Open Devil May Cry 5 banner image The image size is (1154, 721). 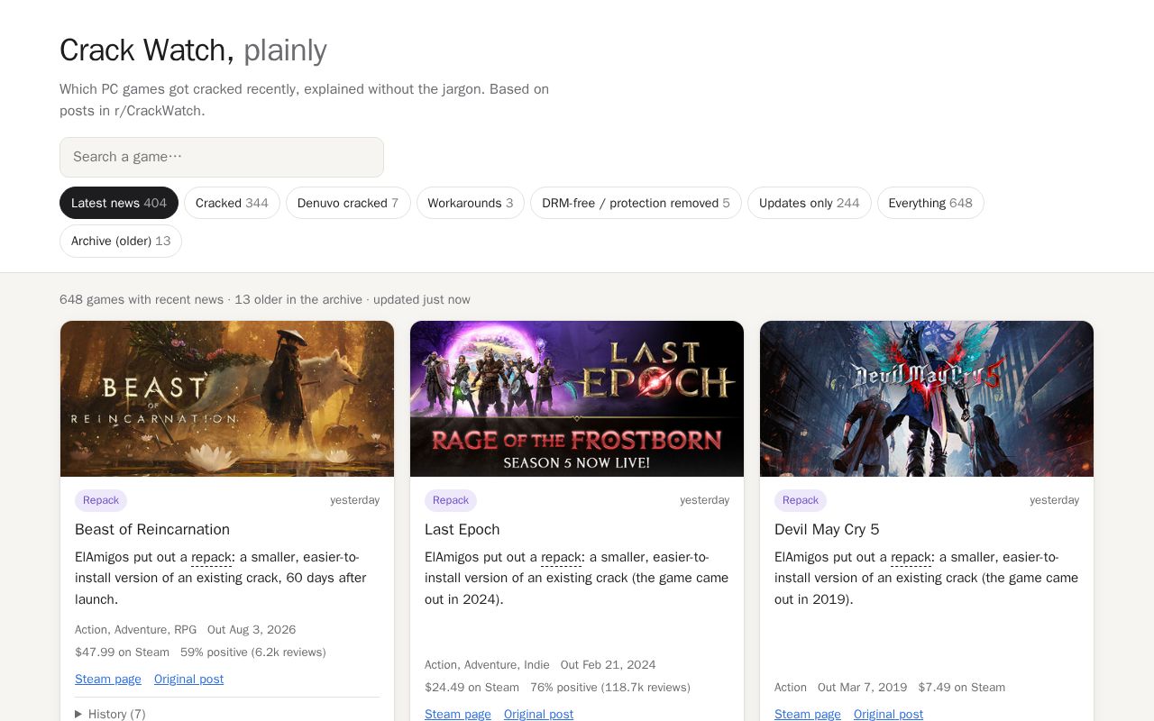coord(927,398)
